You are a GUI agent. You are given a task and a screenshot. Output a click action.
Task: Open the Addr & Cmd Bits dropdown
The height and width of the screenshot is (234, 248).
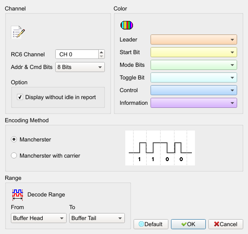[x=80, y=67]
